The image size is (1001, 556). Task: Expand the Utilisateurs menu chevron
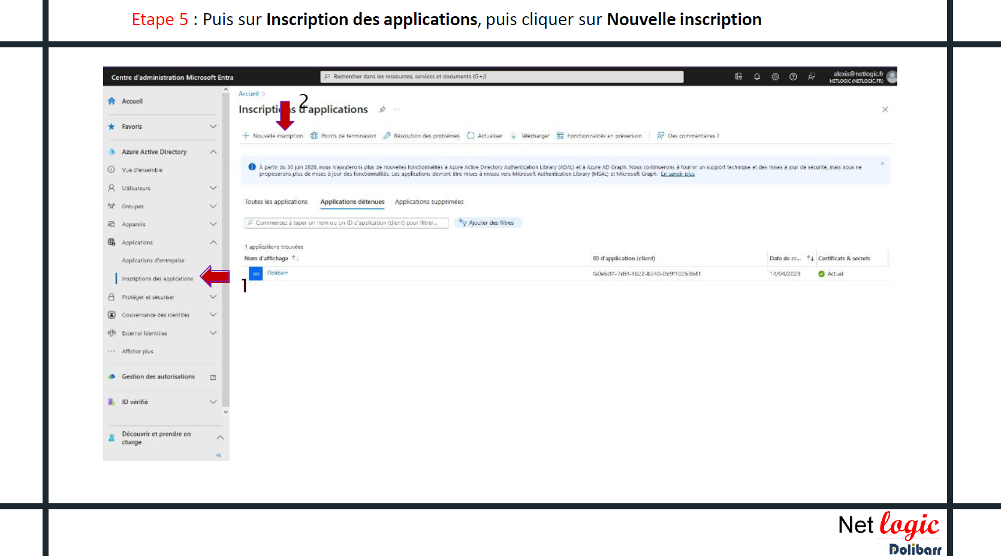tap(213, 188)
